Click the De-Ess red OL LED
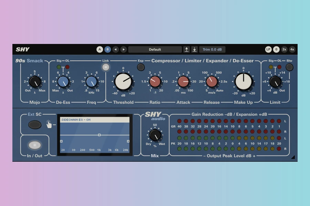The height and width of the screenshot is (206, 310). [67, 67]
